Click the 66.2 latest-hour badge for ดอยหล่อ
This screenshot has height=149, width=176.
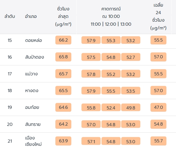(63, 40)
